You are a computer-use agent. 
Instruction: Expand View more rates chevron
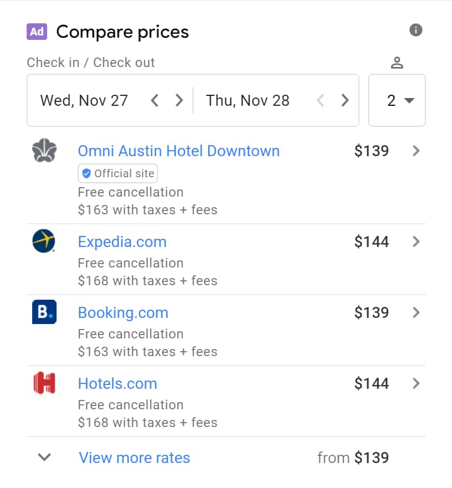pos(44,458)
